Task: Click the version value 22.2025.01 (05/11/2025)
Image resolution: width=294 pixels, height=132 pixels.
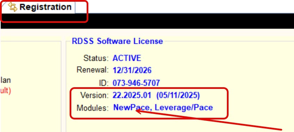Action: (156, 96)
